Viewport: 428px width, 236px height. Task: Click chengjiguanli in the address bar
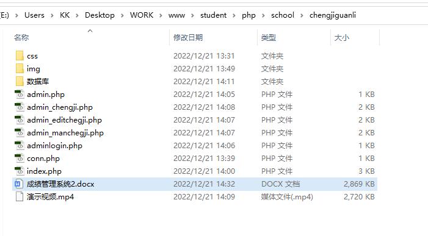[333, 15]
